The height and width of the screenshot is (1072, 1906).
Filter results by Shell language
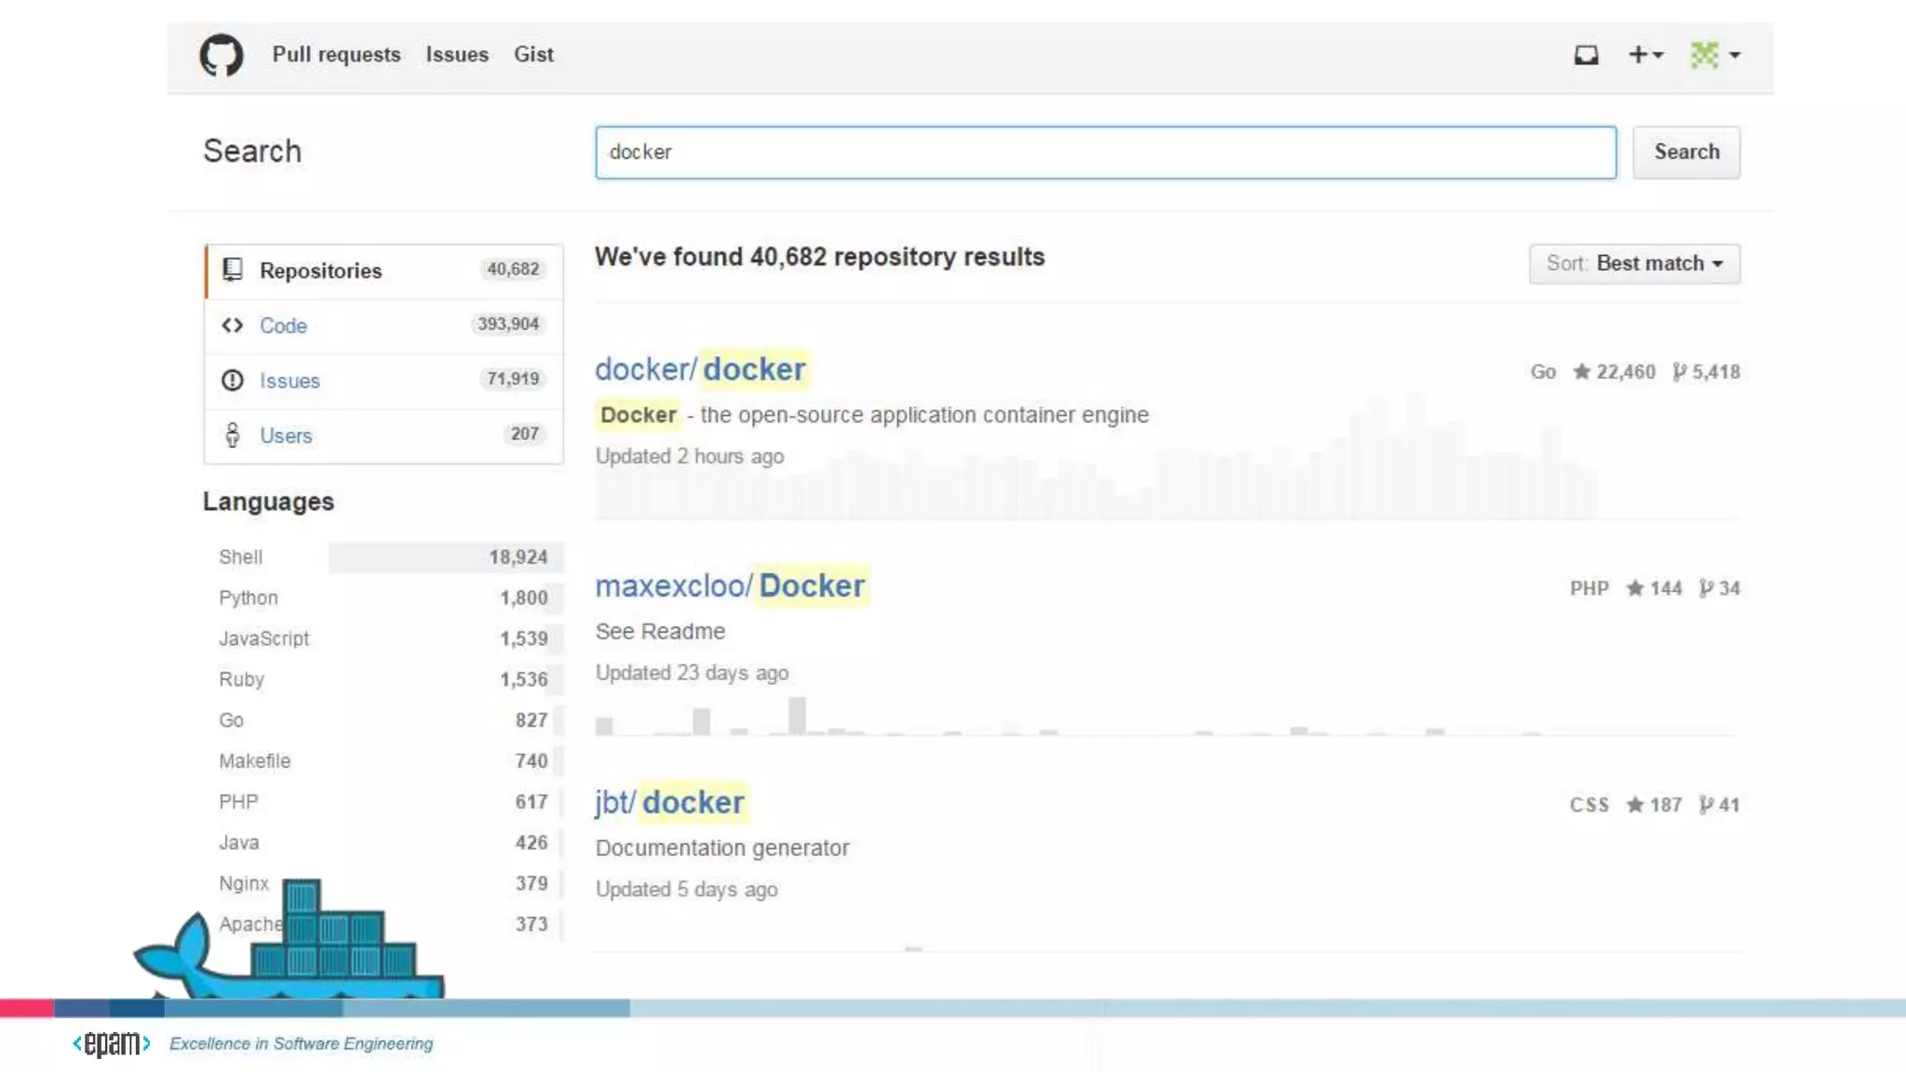coord(241,556)
